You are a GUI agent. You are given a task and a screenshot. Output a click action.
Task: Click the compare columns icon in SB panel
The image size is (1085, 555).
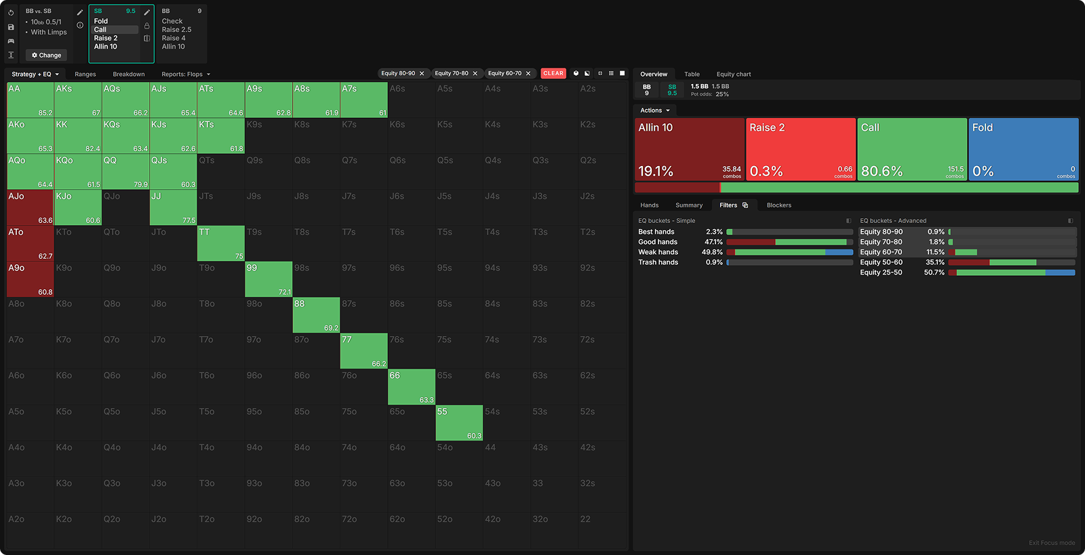pyautogui.click(x=147, y=39)
